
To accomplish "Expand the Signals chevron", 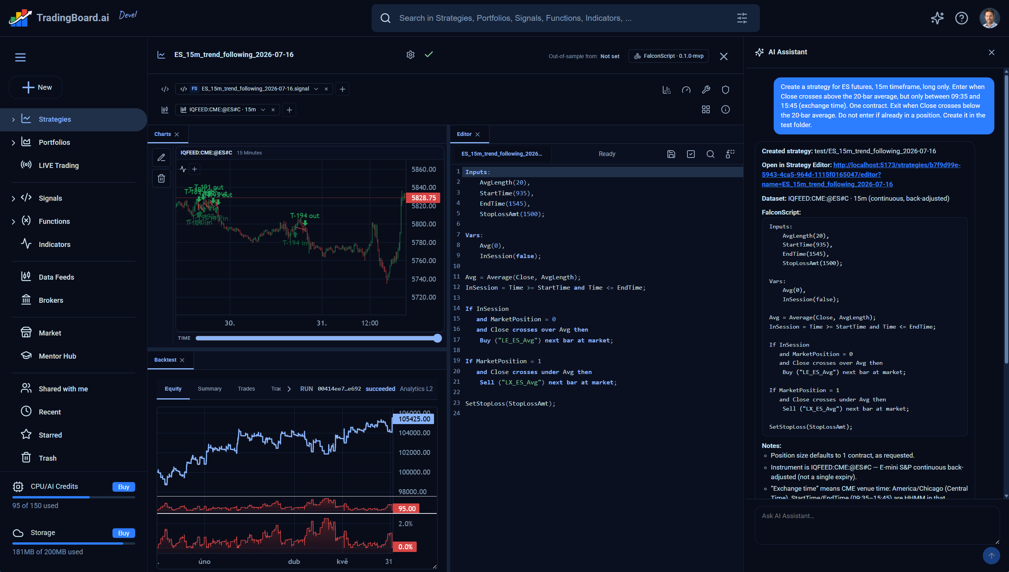I will [13, 198].
